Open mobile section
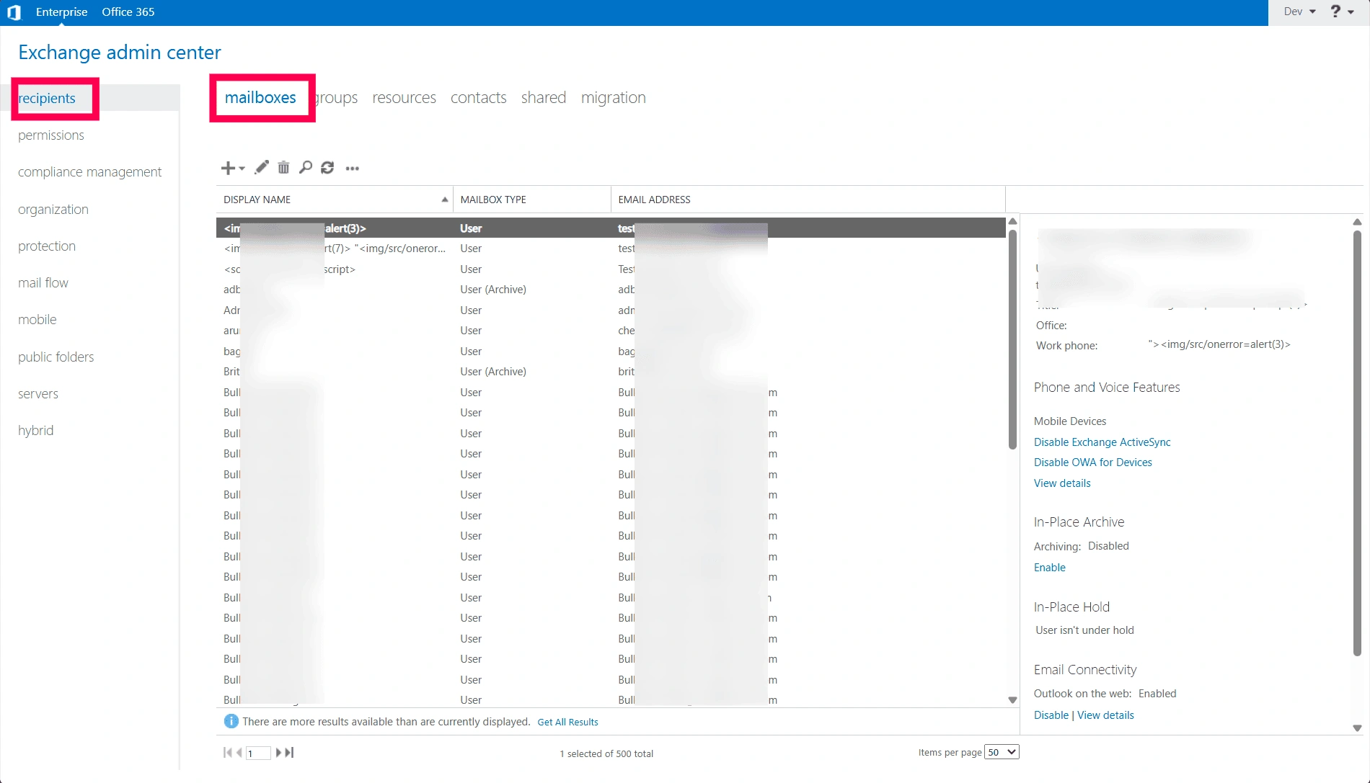Viewport: 1370px width, 783px height. 37,320
